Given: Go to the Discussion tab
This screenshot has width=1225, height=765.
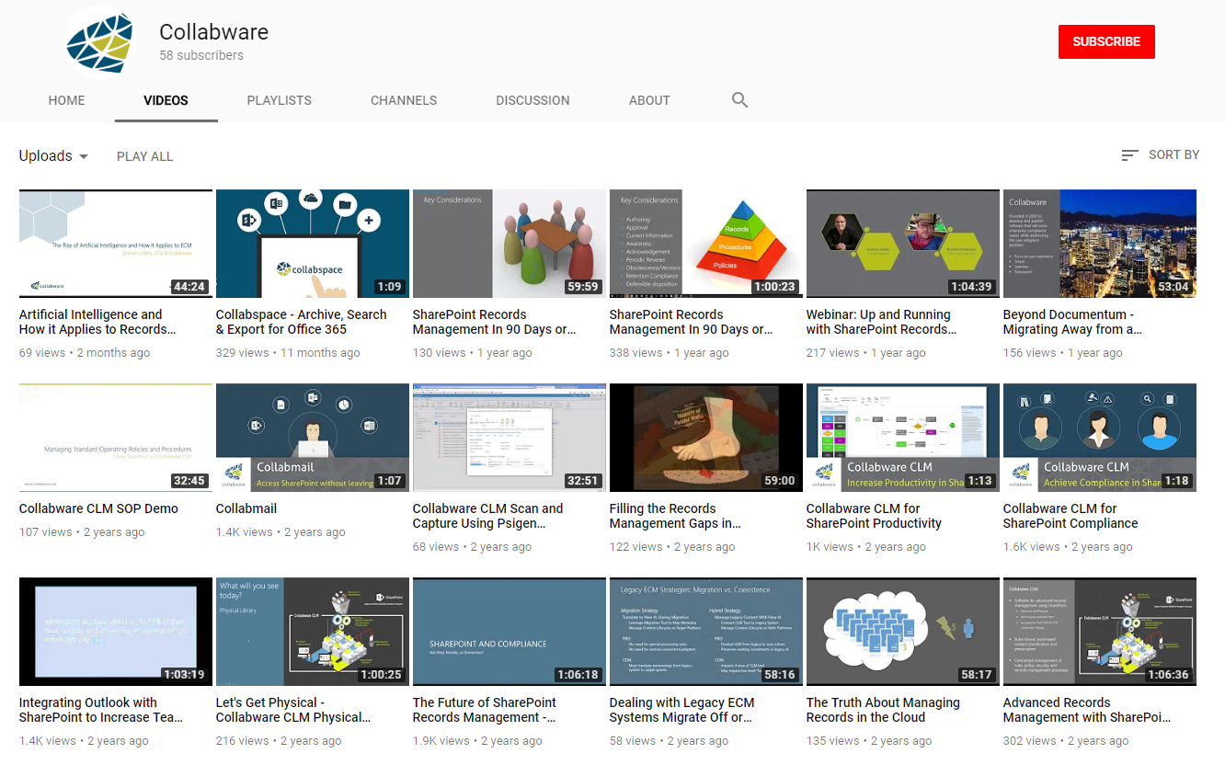Looking at the screenshot, I should coord(532,100).
